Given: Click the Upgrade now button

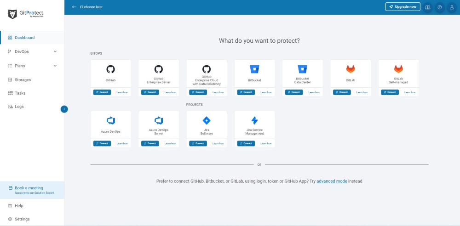Looking at the screenshot, I should pyautogui.click(x=403, y=7).
